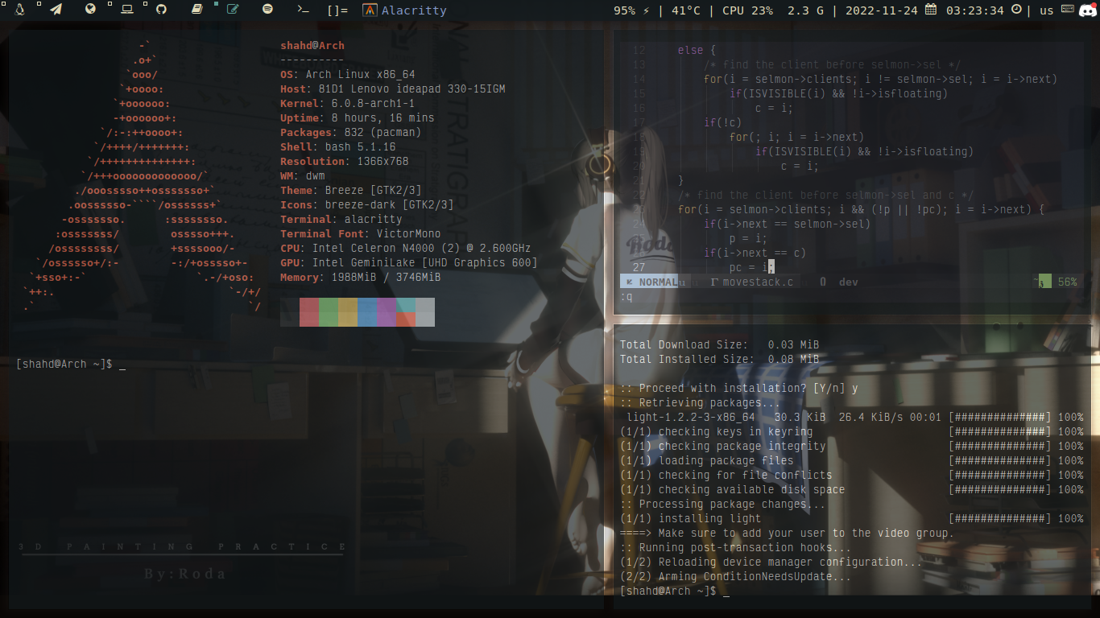Viewport: 1100px width, 618px height.
Task: Click the keyboard layout icon
Action: [1067, 10]
